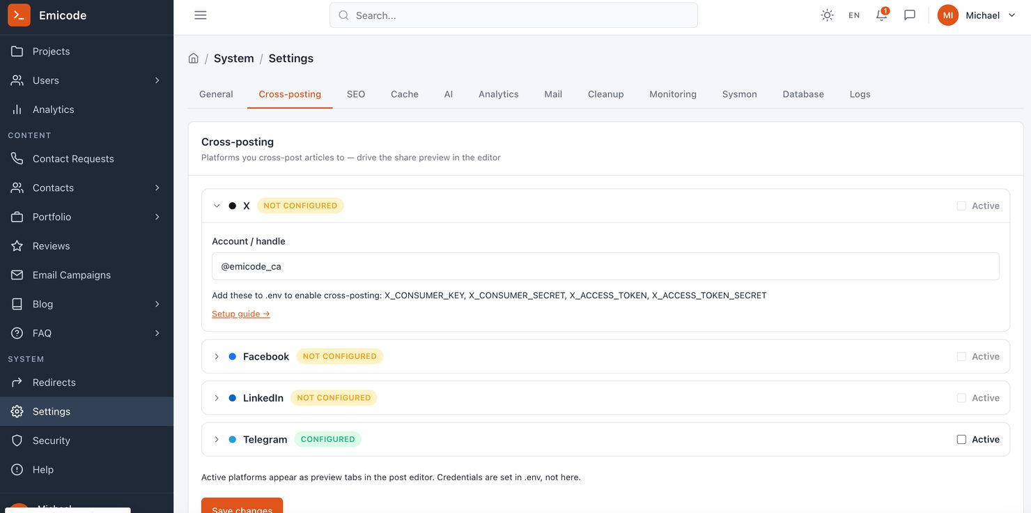Switch to the Mail tab

[553, 94]
